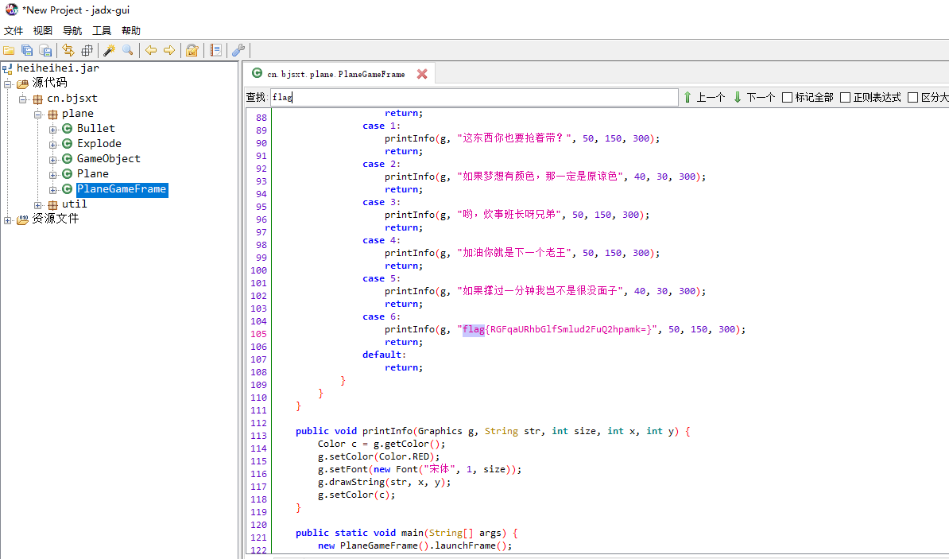Expand the GameObject class node
This screenshot has width=949, height=559.
click(52, 159)
